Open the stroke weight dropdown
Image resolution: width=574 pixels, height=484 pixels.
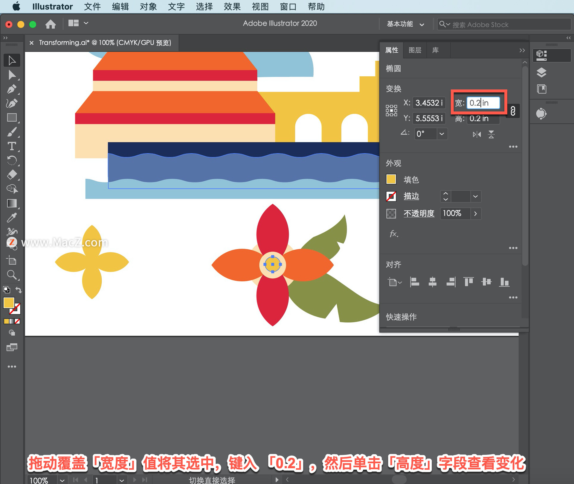coord(475,197)
